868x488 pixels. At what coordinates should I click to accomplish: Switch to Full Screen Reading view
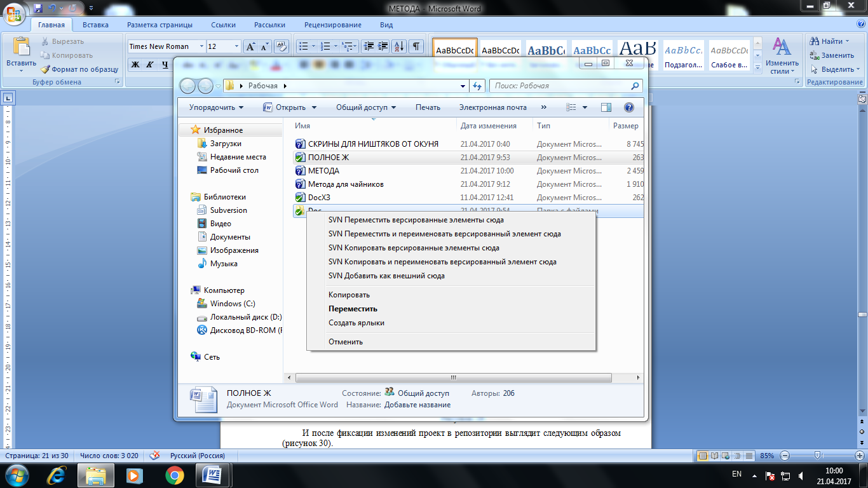coord(714,456)
